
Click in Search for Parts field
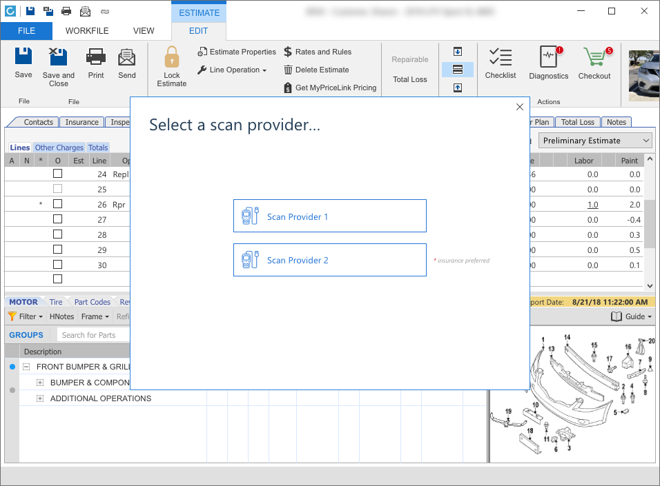[93, 335]
